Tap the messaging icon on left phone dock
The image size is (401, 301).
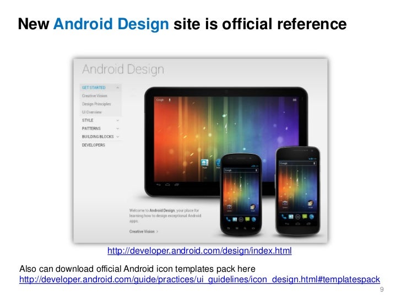point(247,219)
